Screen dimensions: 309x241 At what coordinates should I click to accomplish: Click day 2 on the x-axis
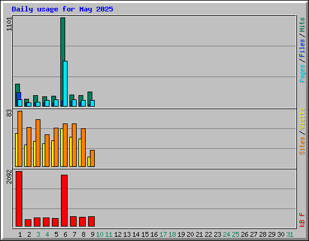pos(29,234)
